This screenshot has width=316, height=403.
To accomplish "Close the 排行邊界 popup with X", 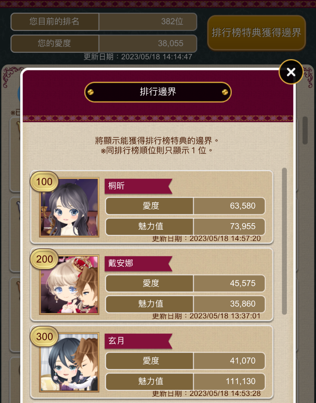I will click(291, 72).
